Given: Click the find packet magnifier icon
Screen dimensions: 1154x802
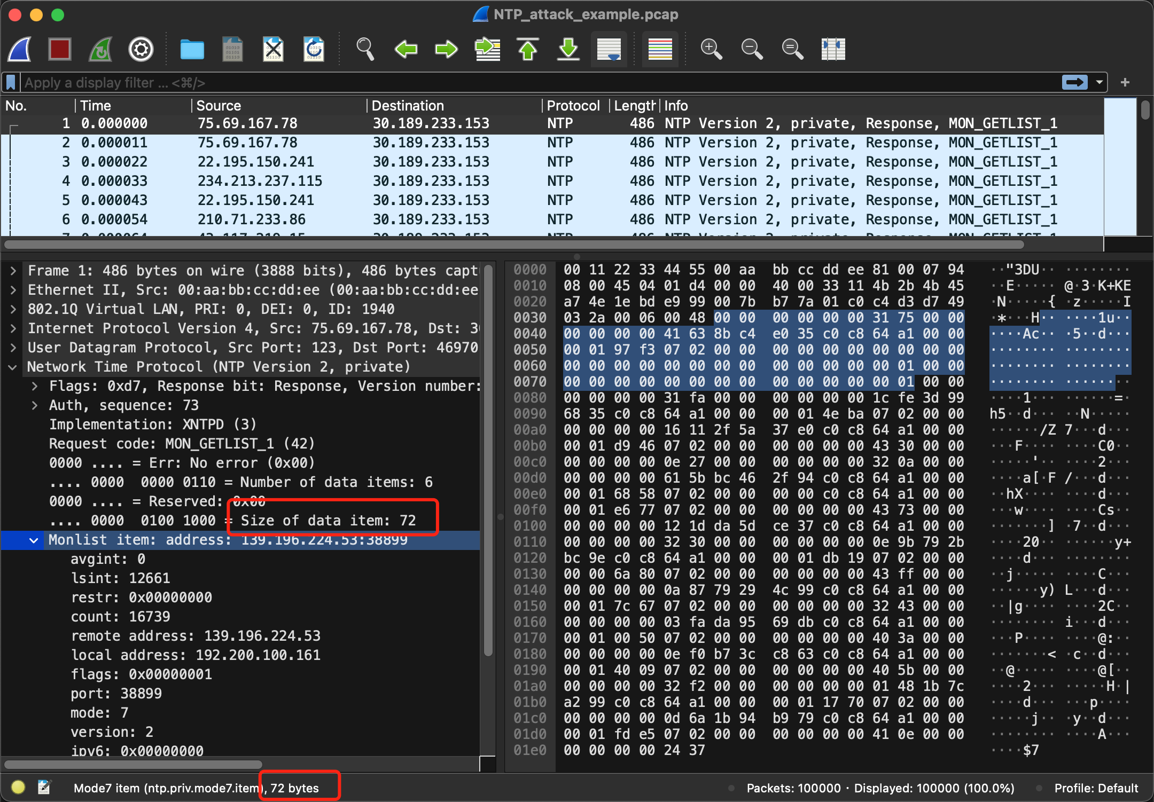Looking at the screenshot, I should pos(365,50).
